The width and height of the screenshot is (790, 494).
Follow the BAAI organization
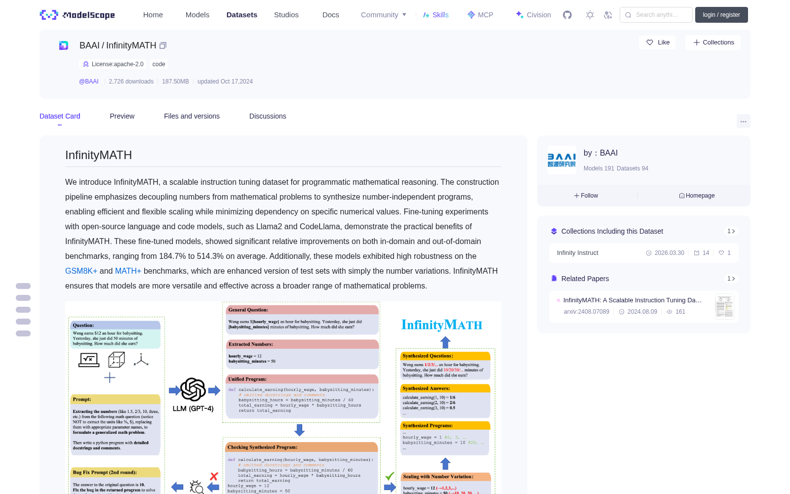pyautogui.click(x=586, y=196)
